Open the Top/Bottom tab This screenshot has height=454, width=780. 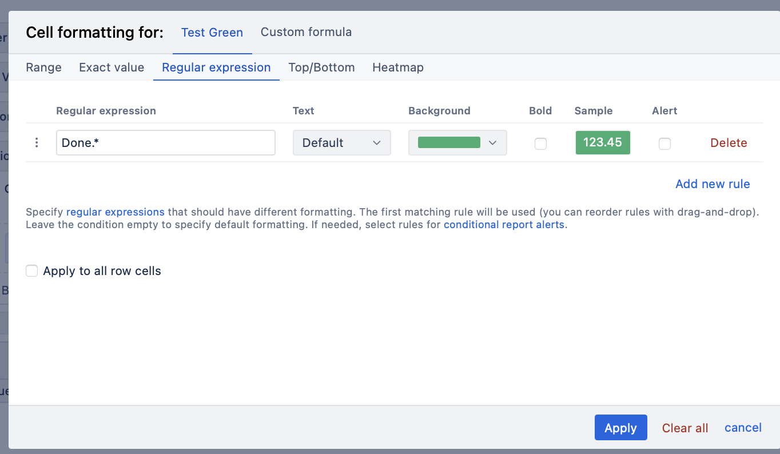[x=321, y=67]
